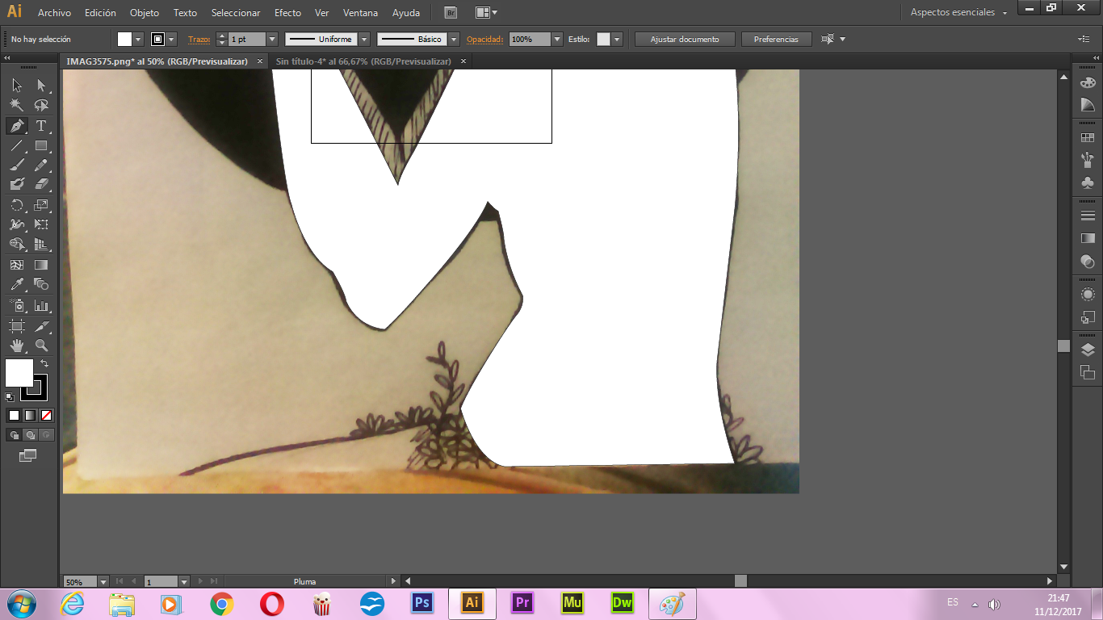1103x620 pixels.
Task: Open the Archivo menu
Action: pyautogui.click(x=54, y=13)
